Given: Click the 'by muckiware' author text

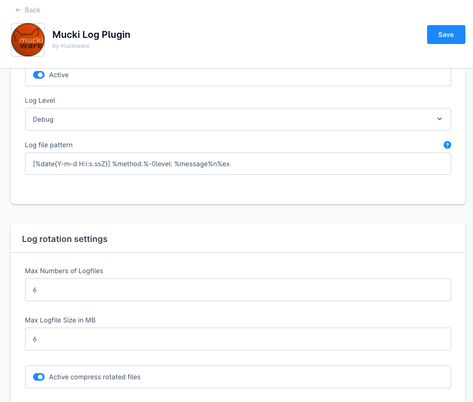Looking at the screenshot, I should (x=71, y=46).
